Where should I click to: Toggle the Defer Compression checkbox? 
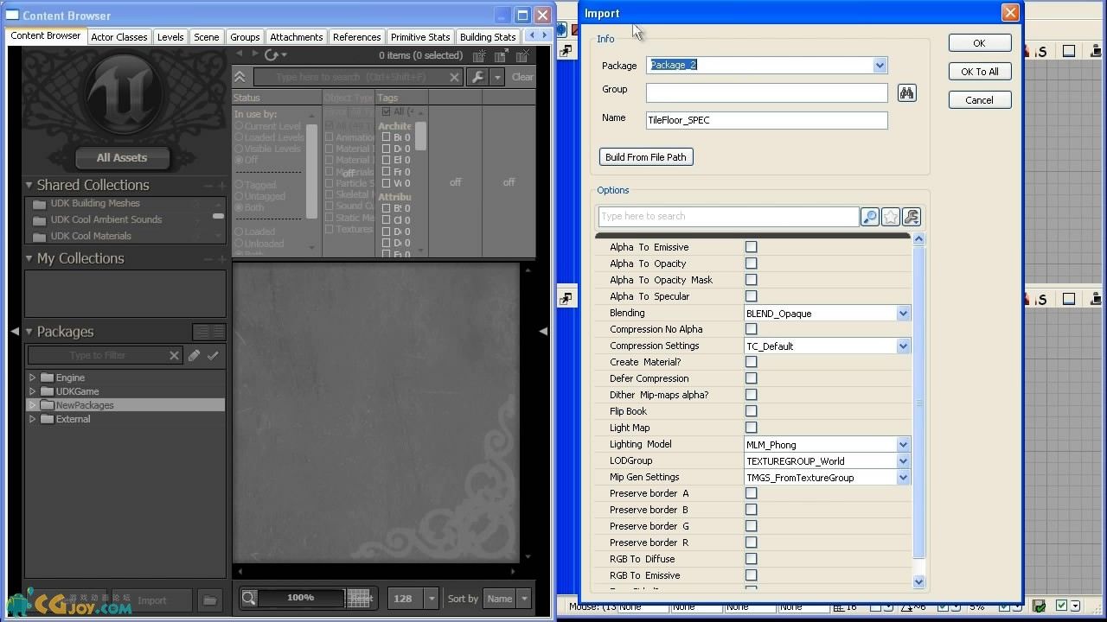click(751, 378)
